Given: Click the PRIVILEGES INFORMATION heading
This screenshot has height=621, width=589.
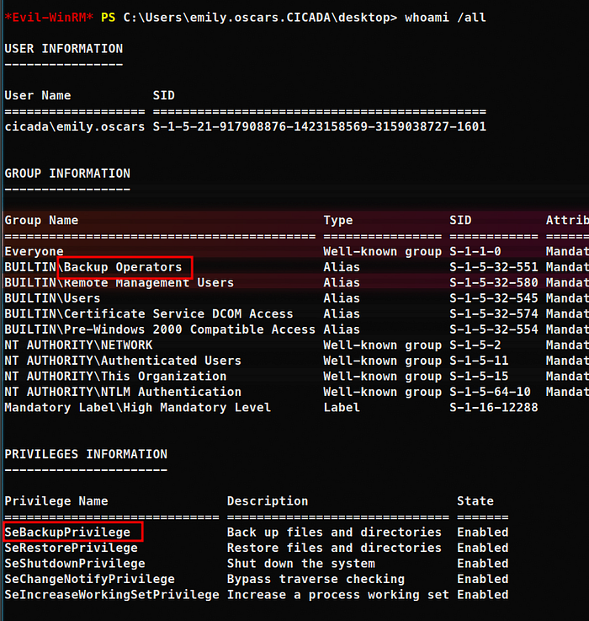Looking at the screenshot, I should pos(86,454).
